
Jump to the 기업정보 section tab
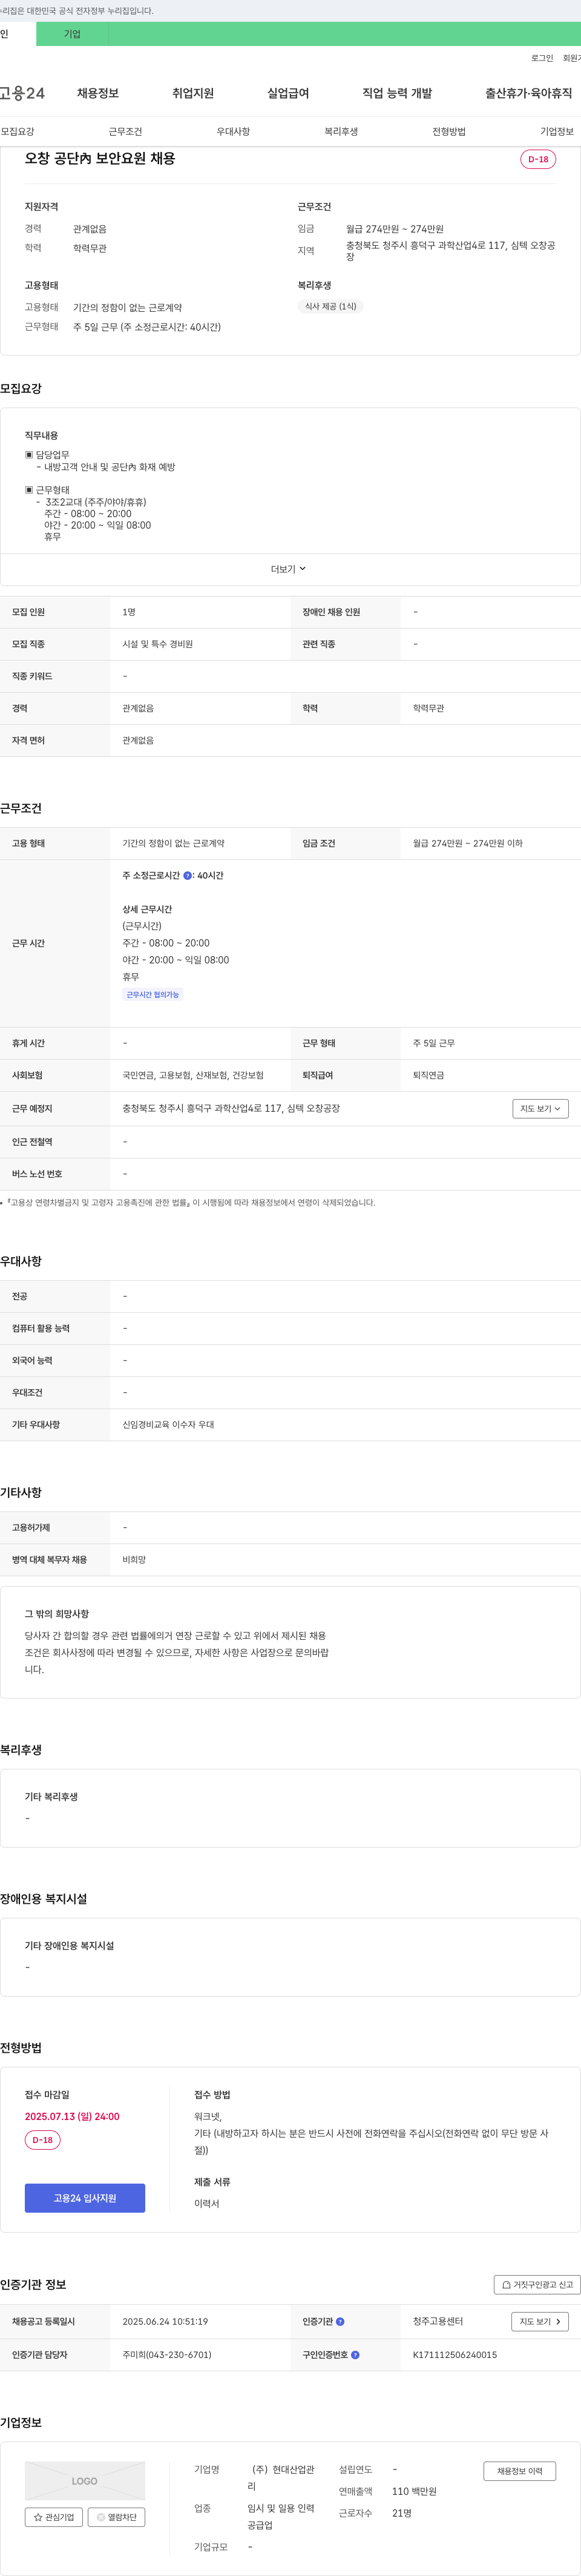[x=557, y=132]
